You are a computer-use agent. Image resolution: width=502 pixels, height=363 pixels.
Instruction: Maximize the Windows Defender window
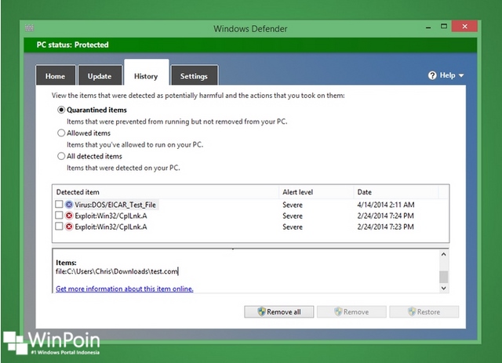(x=444, y=26)
